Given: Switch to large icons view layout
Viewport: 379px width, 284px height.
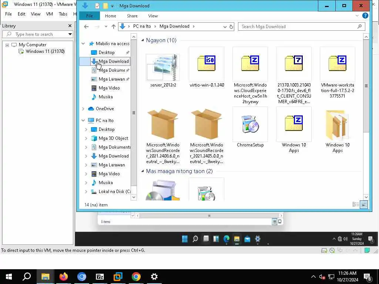Looking at the screenshot, I should click(x=364, y=204).
